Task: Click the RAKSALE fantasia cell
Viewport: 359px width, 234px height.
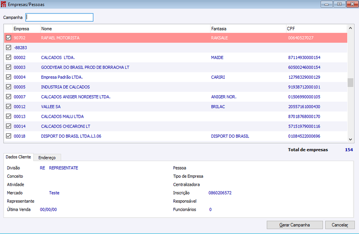Action: click(x=219, y=38)
